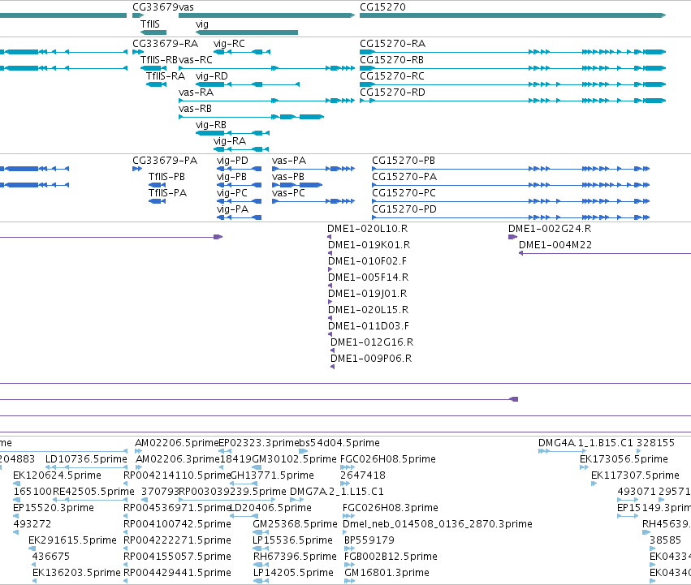Select the DME1-002G24.R clone label
Viewport: 691px width, 585px height.
point(550,229)
